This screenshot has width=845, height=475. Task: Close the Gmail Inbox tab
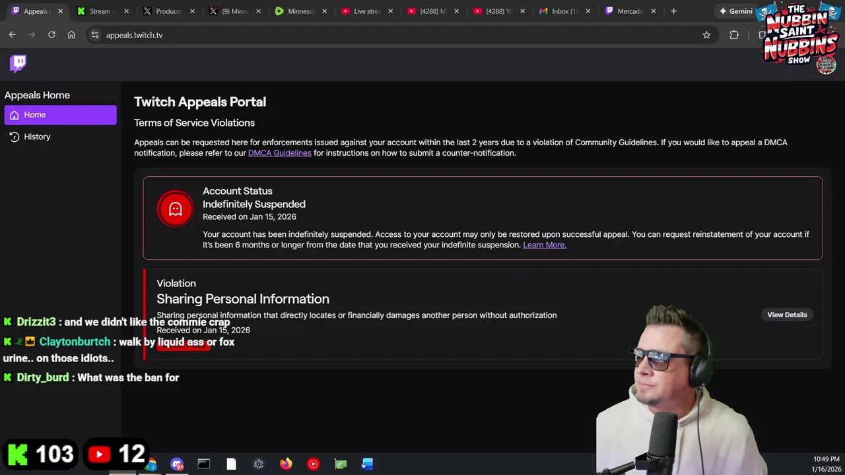[588, 11]
